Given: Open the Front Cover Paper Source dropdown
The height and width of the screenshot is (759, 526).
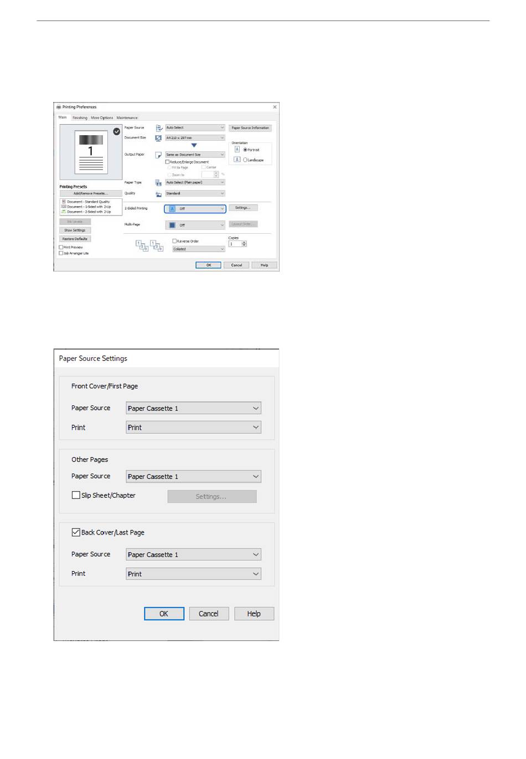Looking at the screenshot, I should pos(193,408).
